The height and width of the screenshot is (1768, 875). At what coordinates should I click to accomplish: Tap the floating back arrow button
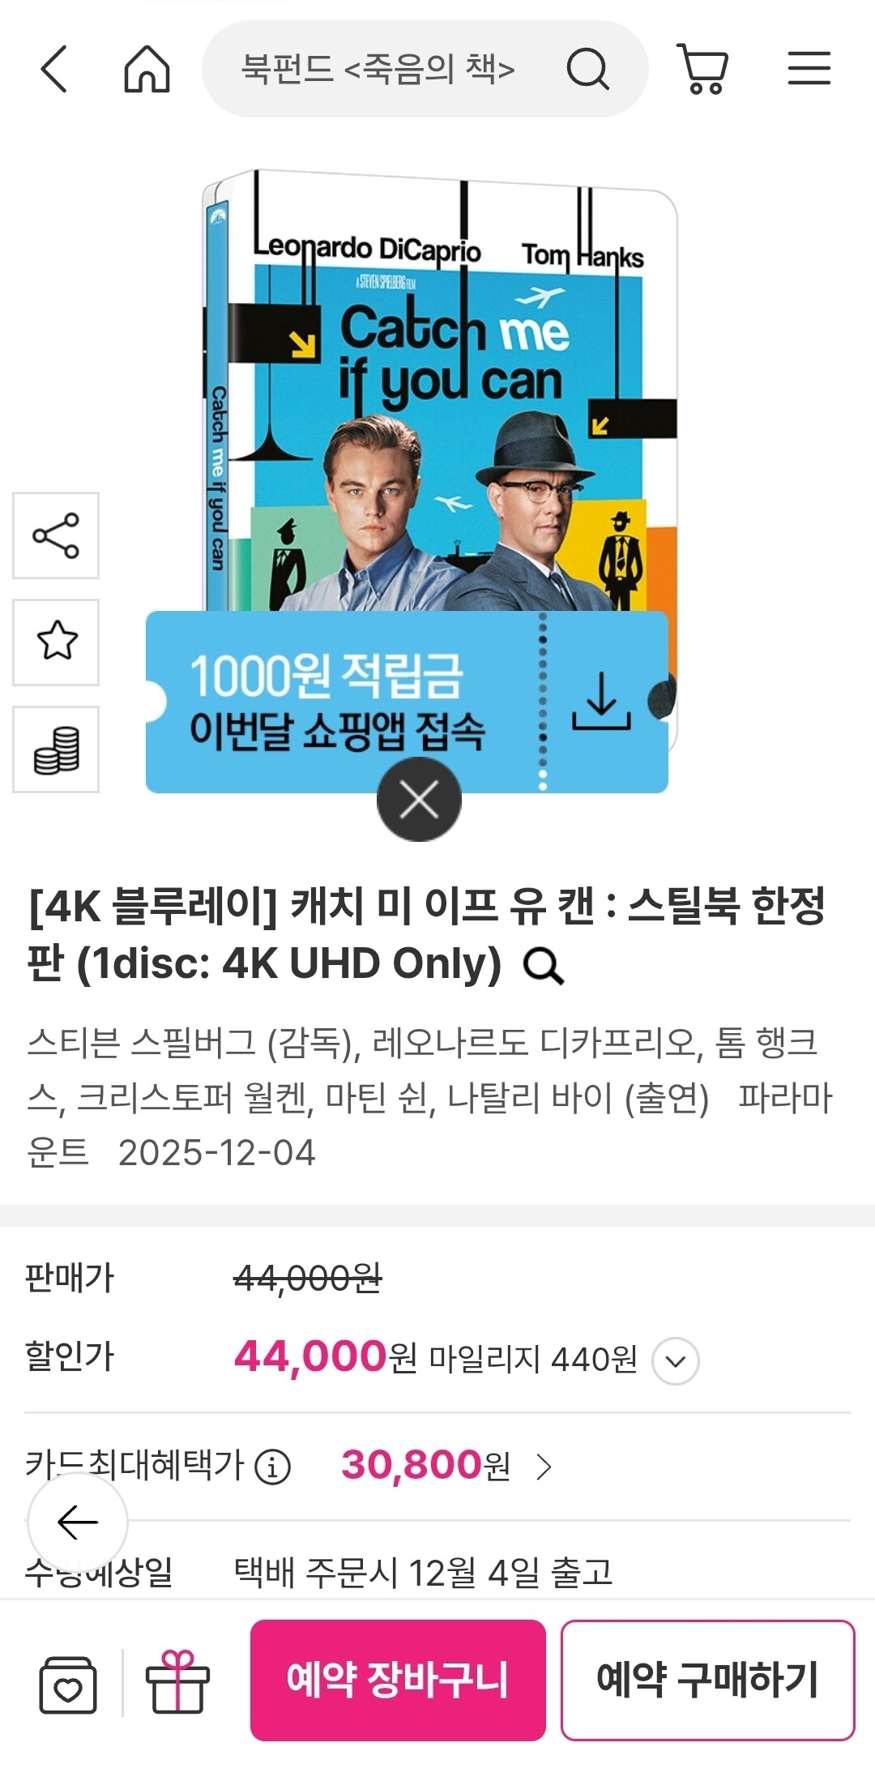(x=78, y=1523)
